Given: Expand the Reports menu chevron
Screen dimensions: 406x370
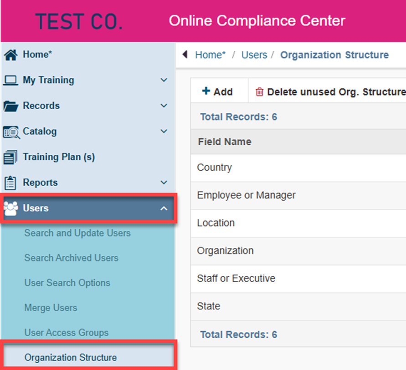Looking at the screenshot, I should tap(164, 182).
